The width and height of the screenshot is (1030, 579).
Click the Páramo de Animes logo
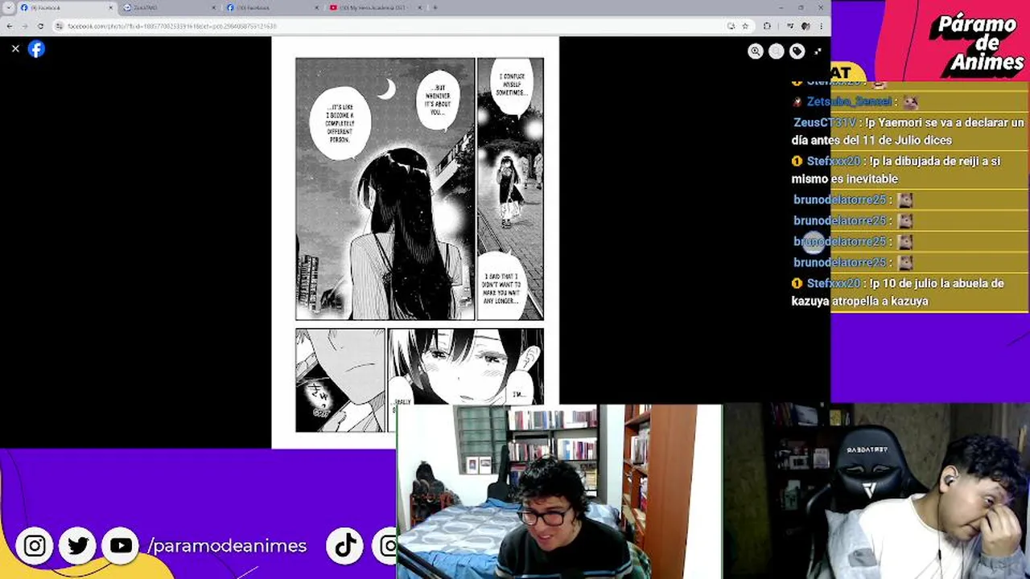coord(977,43)
